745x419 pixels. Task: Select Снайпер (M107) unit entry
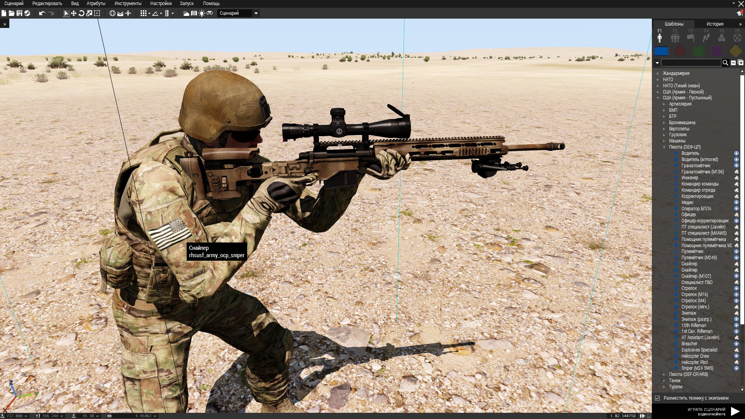pyautogui.click(x=696, y=276)
